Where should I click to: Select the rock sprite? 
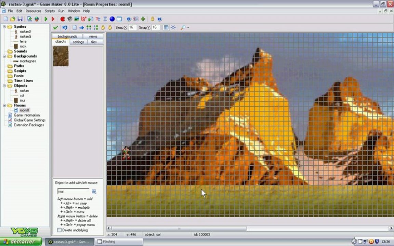coord(23,46)
